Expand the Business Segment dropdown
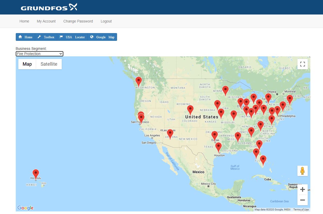The height and width of the screenshot is (214, 323). point(40,54)
